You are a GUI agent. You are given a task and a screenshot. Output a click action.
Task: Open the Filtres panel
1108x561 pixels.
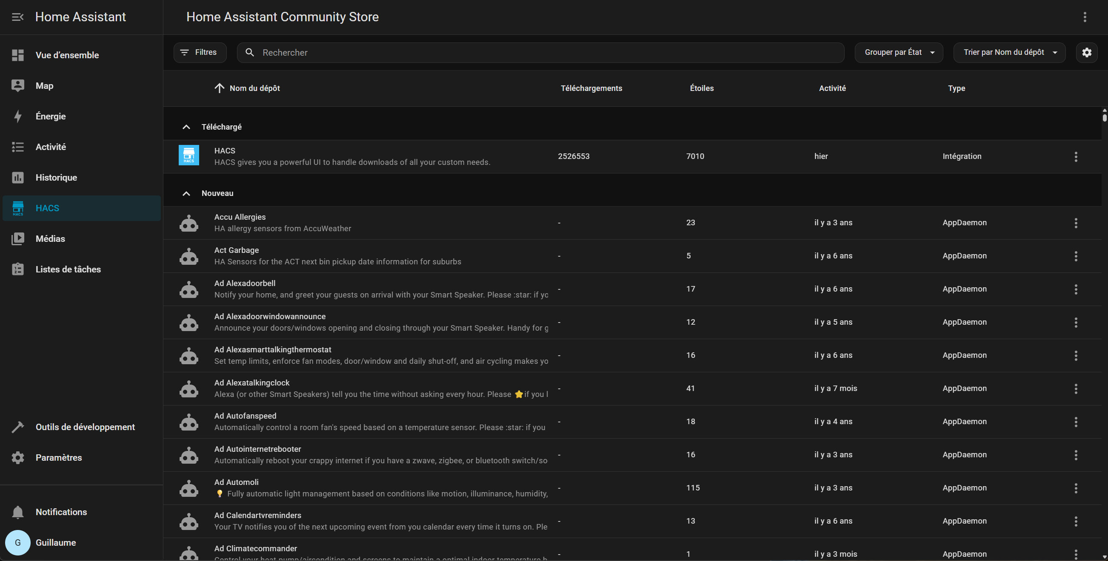[200, 52]
